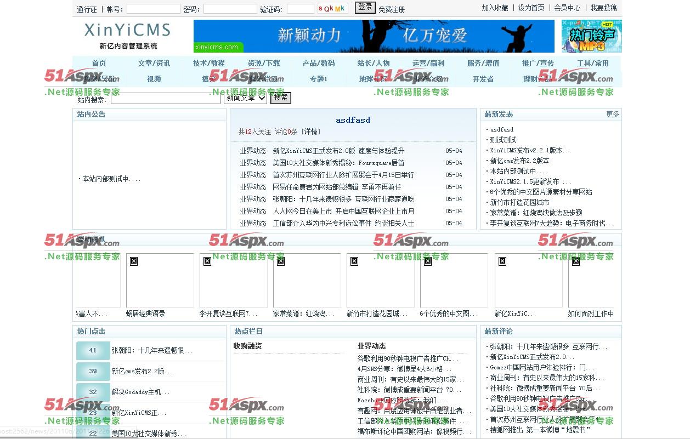This screenshot has width=690, height=439.
Task: Click the XinYiCMS site logo
Action: (x=128, y=36)
